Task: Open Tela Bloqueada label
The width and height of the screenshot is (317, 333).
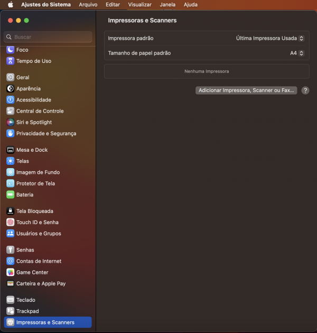Action: click(x=35, y=211)
